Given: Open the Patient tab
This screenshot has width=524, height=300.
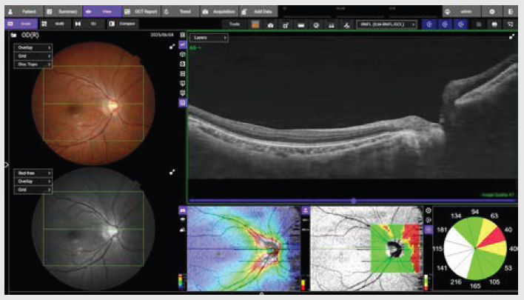Looking at the screenshot, I should coord(24,13).
